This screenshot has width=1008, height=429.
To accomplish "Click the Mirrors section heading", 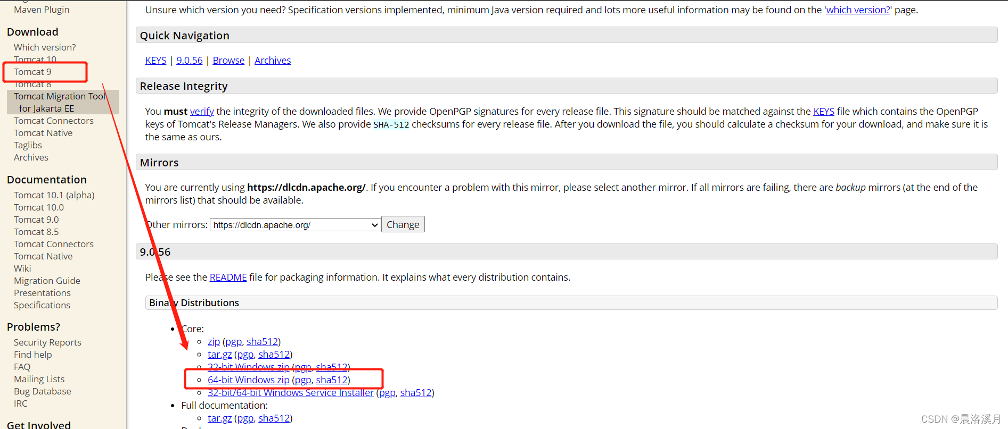I will point(159,163).
